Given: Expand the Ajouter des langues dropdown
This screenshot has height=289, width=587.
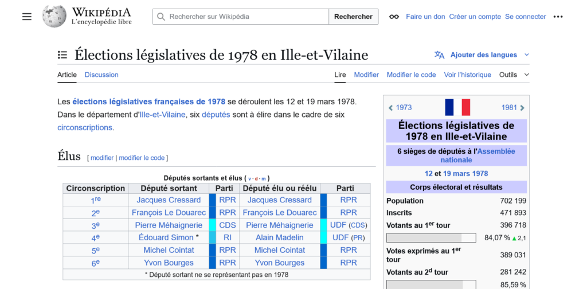Looking at the screenshot, I should [526, 55].
